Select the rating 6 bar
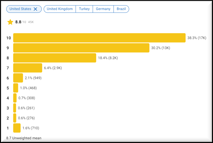The image size is (213, 143). (x=18, y=78)
